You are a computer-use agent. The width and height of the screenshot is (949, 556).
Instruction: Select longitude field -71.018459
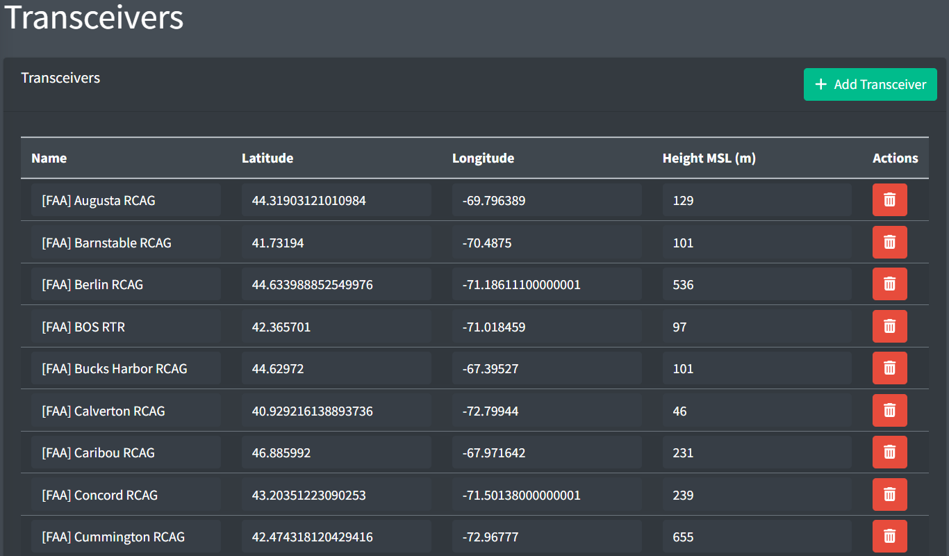(x=547, y=327)
